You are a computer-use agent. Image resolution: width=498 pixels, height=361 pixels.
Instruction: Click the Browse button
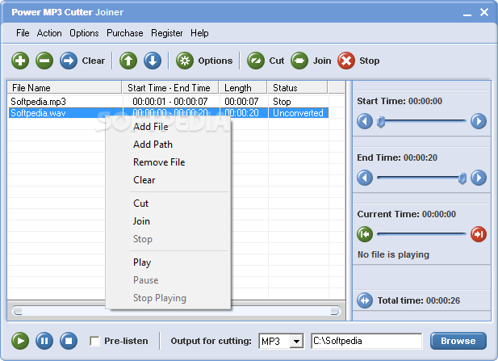[x=458, y=341]
